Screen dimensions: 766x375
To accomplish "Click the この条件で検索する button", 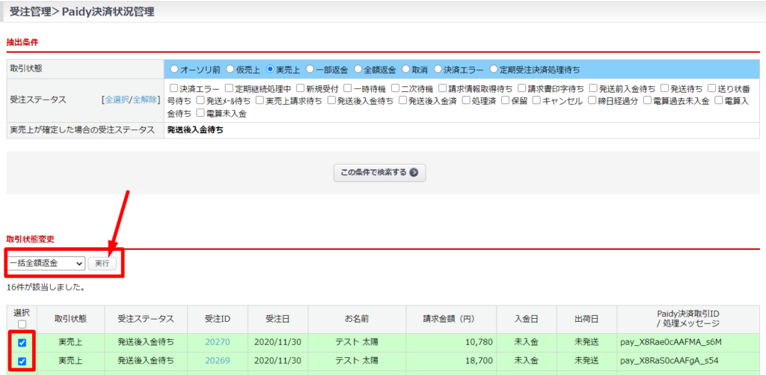I will pyautogui.click(x=379, y=172).
